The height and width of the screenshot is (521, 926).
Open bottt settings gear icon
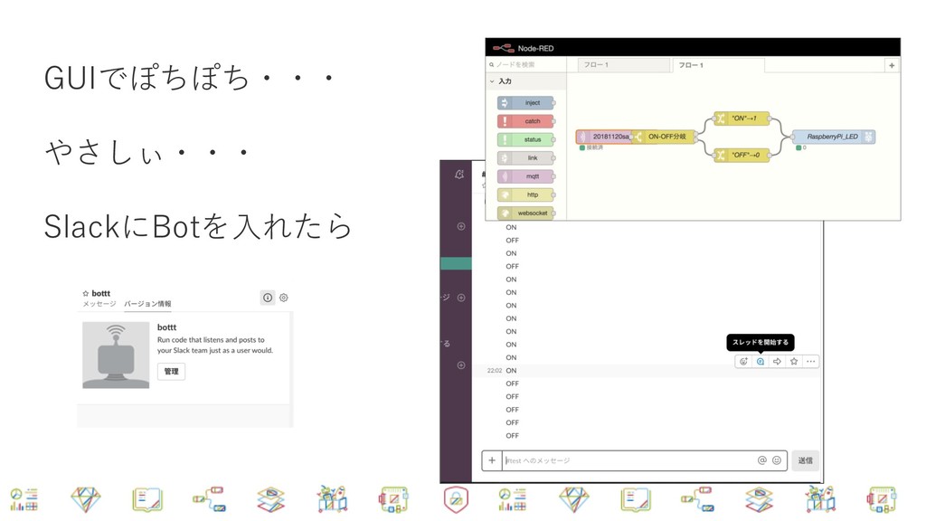tap(284, 298)
